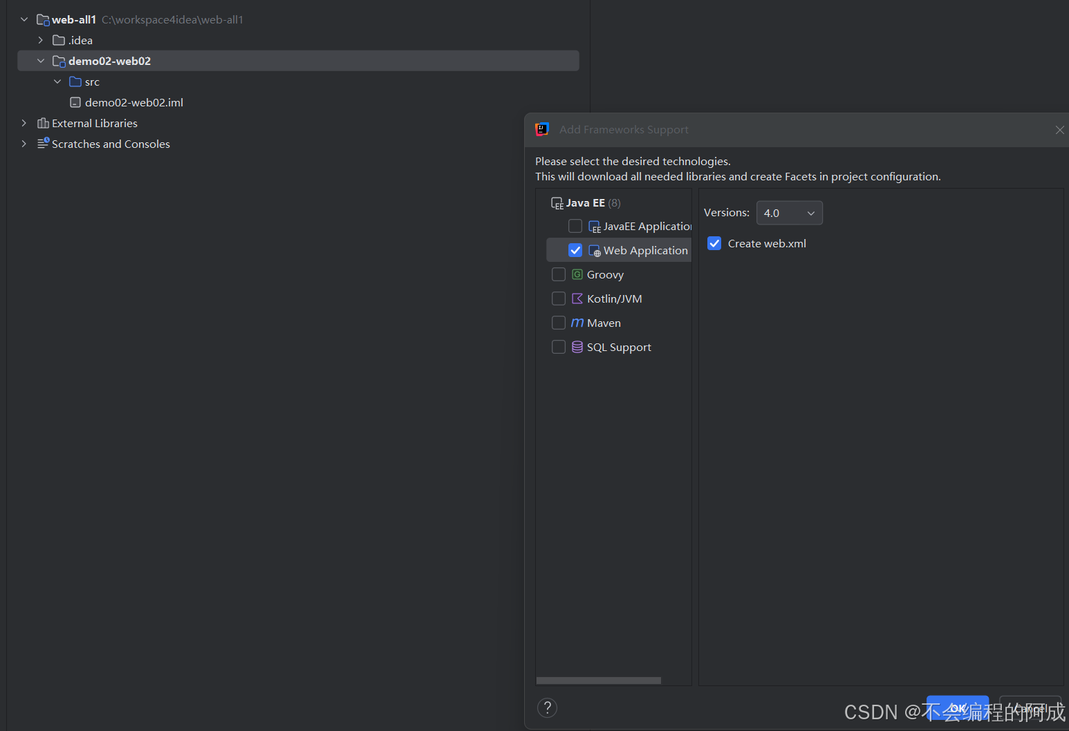Select External Libraries in project tree
Image resolution: width=1069 pixels, height=731 pixels.
tap(298, 123)
